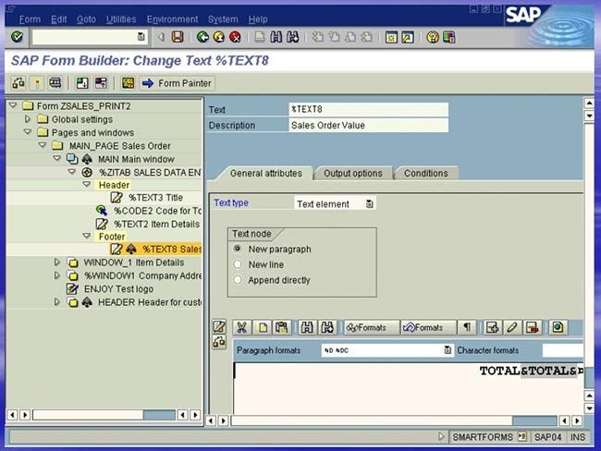Screen dimensions: 601x451
Task: Open Customize Local Layout icon
Action: click(448, 37)
